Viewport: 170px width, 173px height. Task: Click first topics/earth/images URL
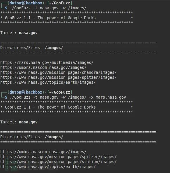point(48,83)
